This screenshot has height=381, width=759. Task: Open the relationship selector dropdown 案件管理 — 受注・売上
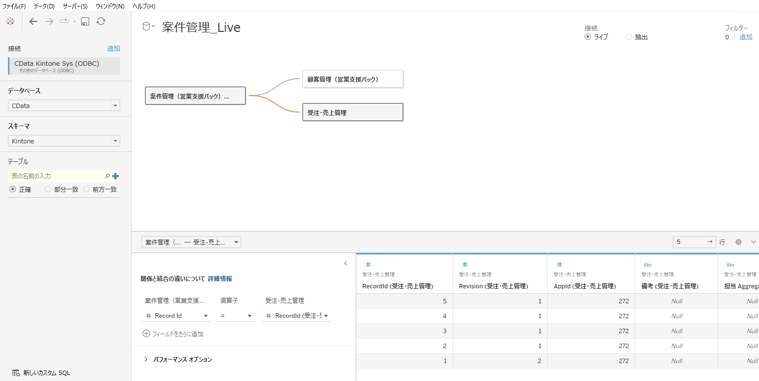[x=191, y=242]
